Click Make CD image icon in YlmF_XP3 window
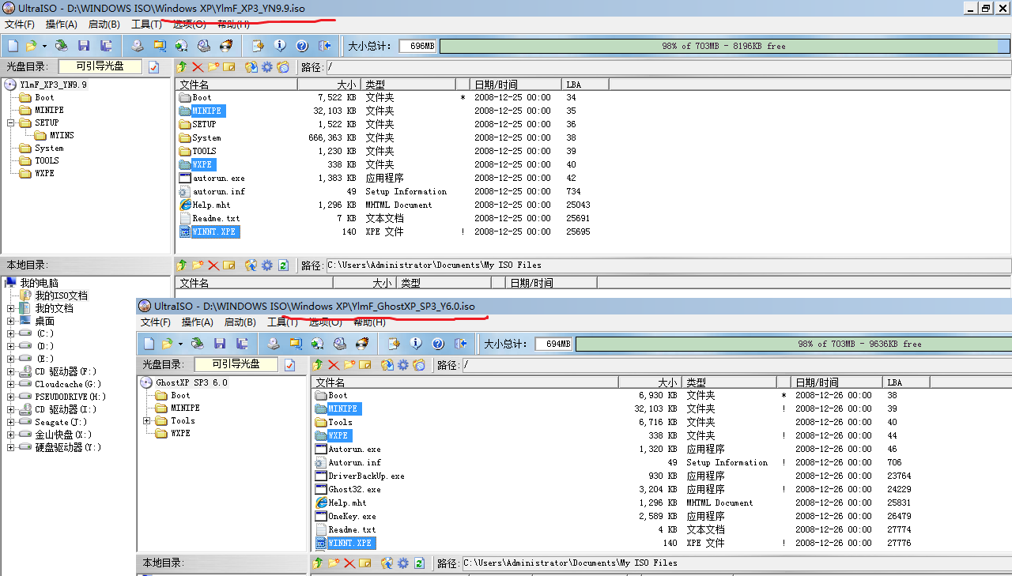The width and height of the screenshot is (1012, 576). tap(138, 46)
